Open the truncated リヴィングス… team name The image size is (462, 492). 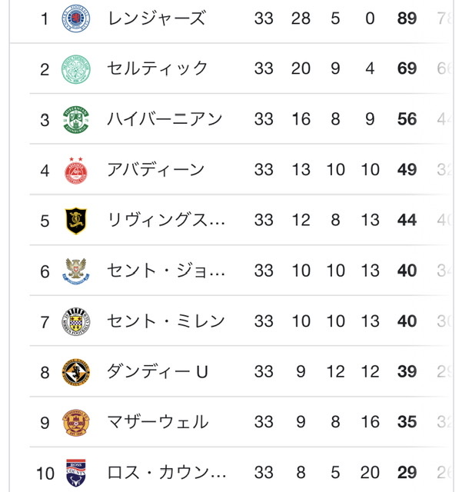click(x=166, y=220)
